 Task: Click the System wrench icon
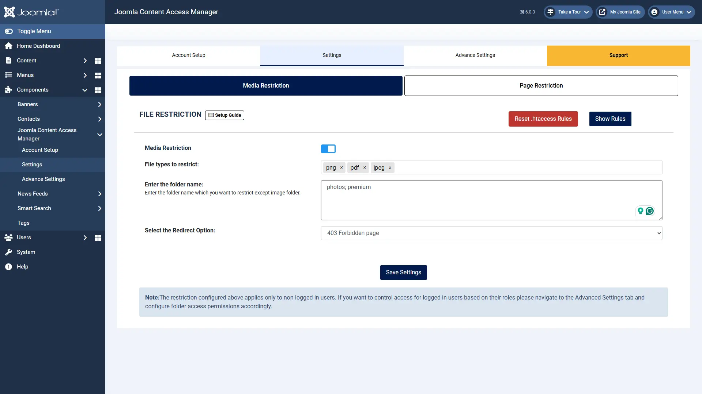[x=9, y=252]
